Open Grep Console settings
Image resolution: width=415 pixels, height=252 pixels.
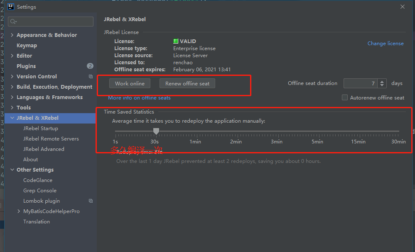tap(40, 191)
